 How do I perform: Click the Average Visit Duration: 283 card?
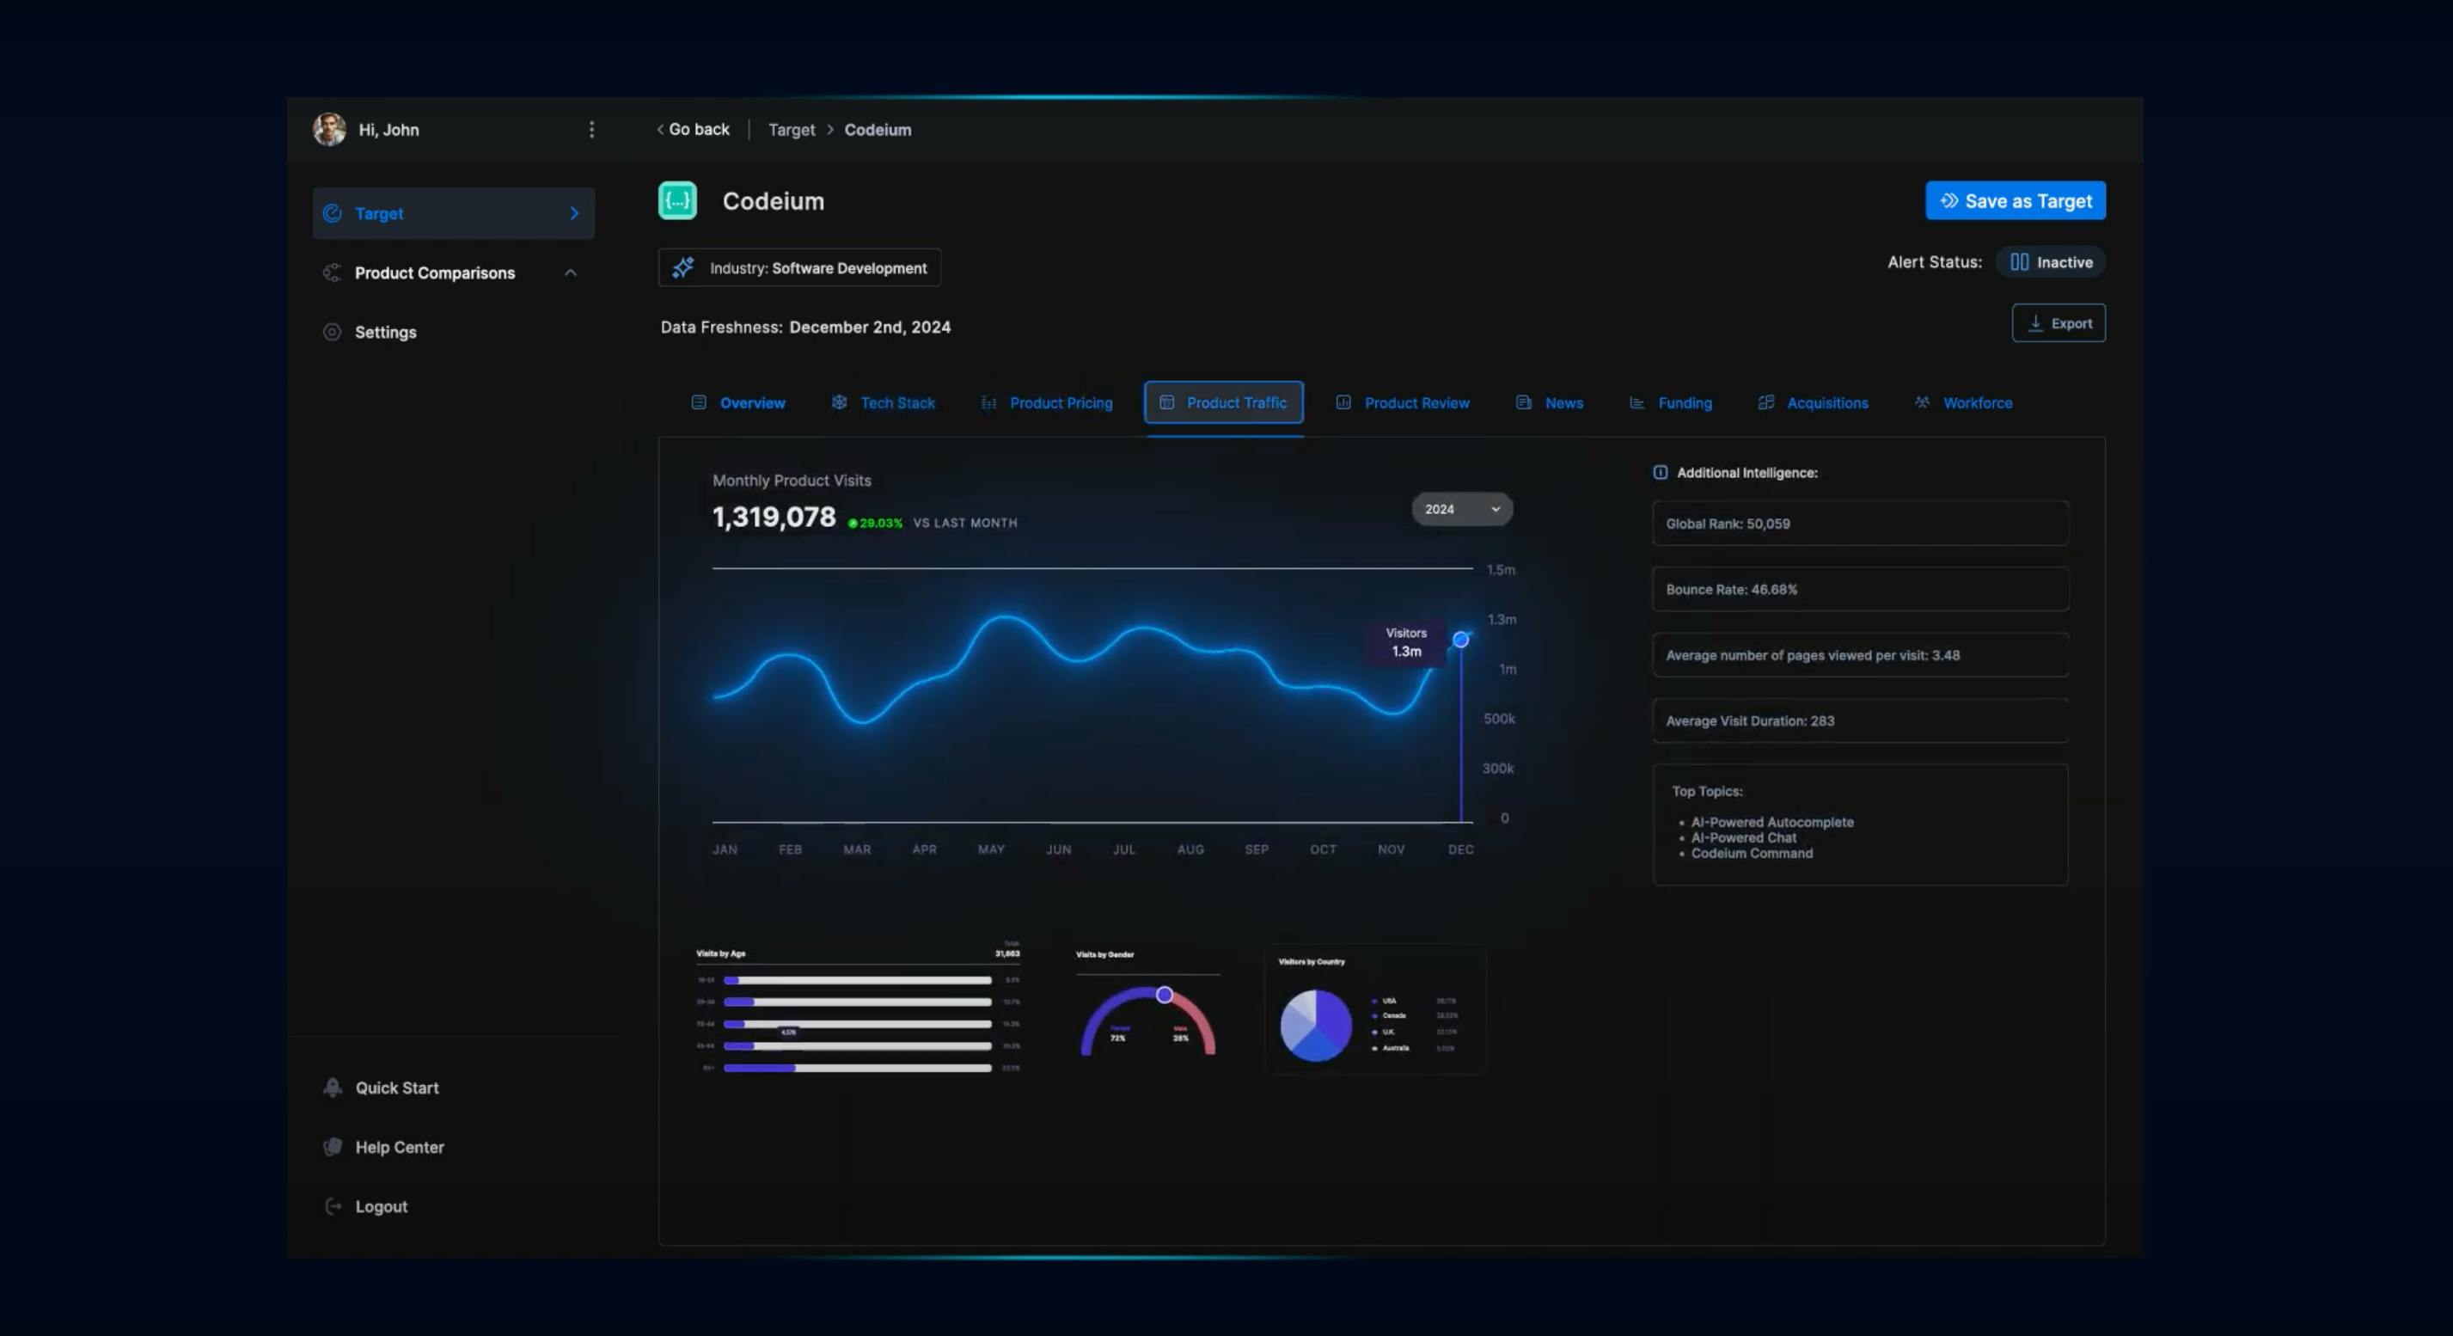point(1860,720)
